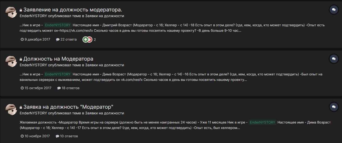Click the green EnderNYSTORY nickname tag in the first post
Viewport: 342px width, 143px height.
tap(58, 25)
